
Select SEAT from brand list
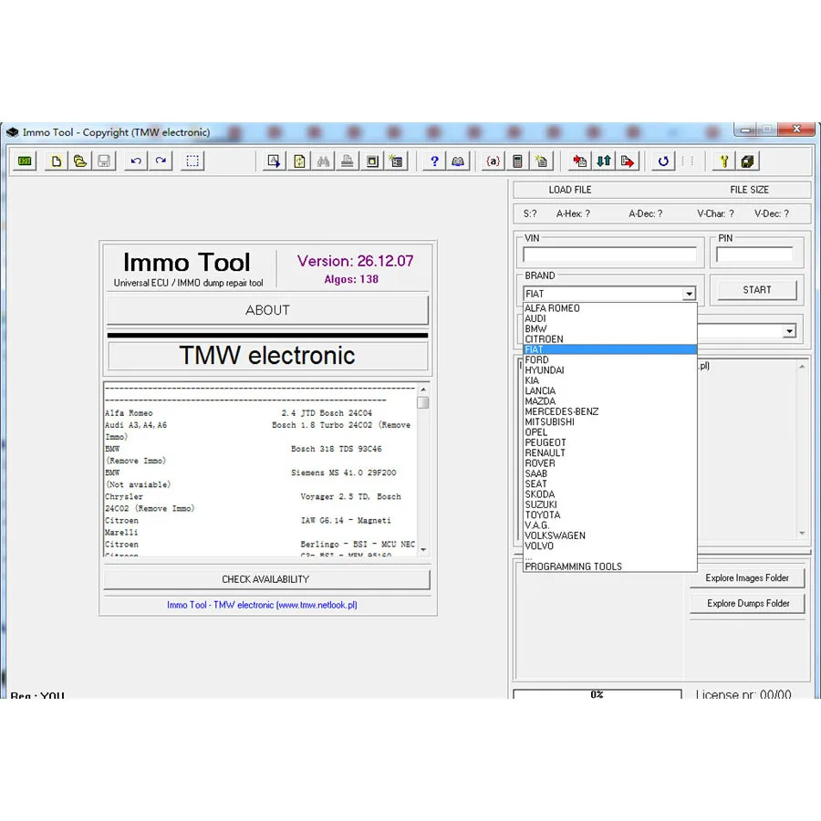point(610,483)
